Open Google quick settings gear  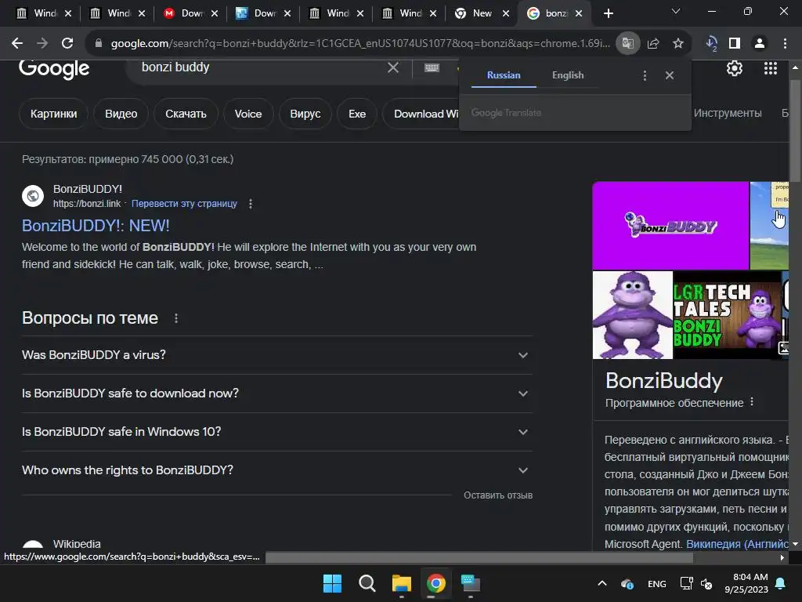pos(735,68)
